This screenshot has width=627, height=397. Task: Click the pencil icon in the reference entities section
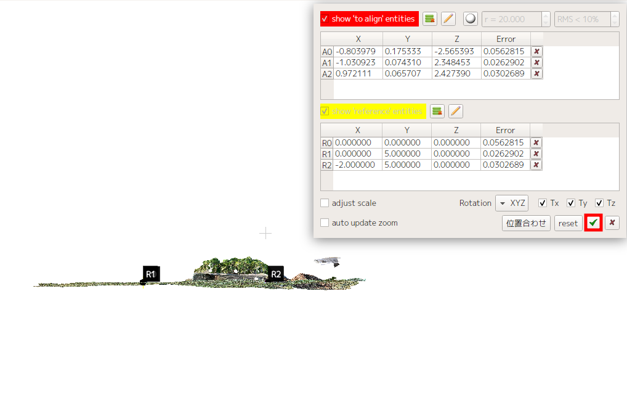tap(455, 111)
